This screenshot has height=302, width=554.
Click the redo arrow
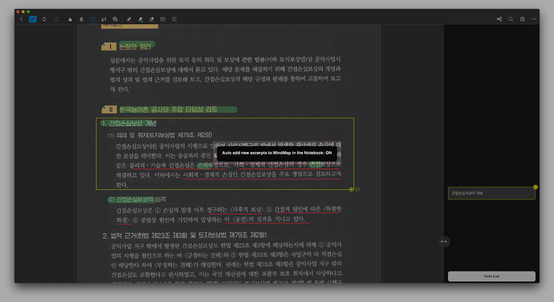coord(56,19)
